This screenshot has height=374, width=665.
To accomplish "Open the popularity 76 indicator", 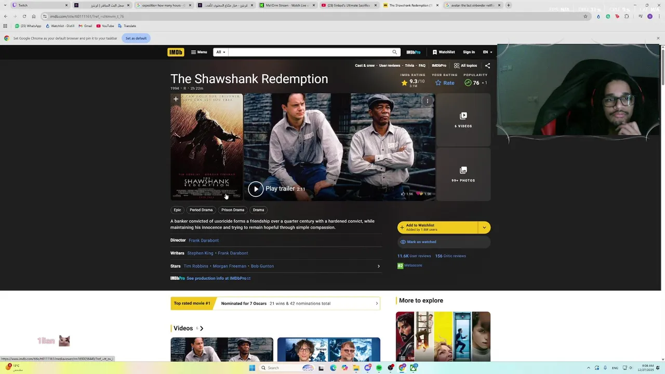I will coord(475,83).
